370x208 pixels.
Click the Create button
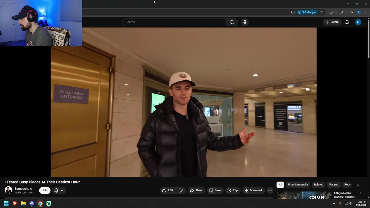(x=332, y=22)
